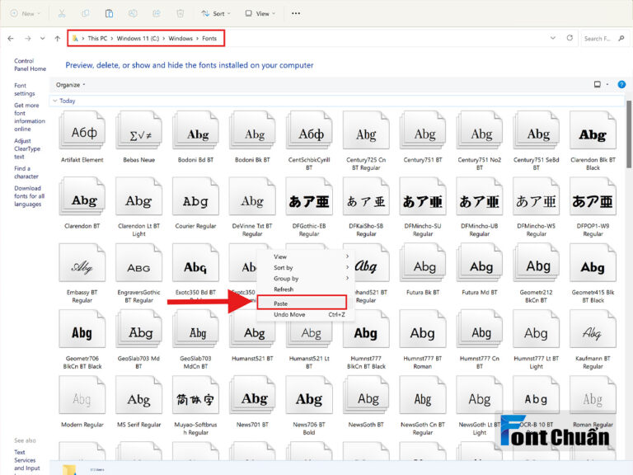Click the Up folder arrow button
This screenshot has width=633, height=475.
tap(58, 39)
